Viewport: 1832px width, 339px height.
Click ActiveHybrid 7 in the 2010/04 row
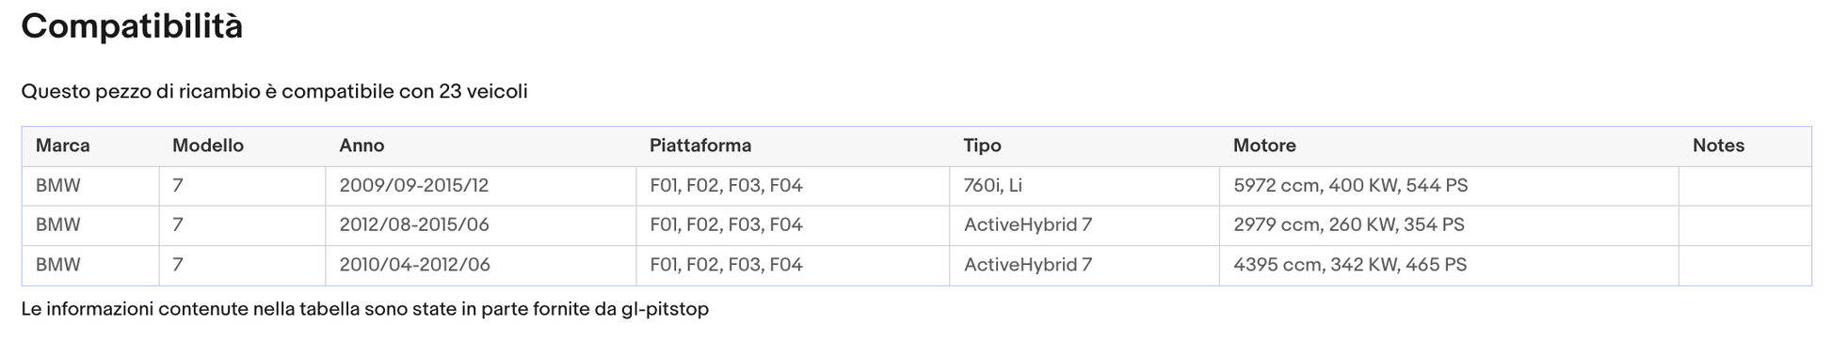point(1028,265)
